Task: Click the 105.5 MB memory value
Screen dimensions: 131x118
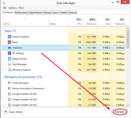Action: click(x=91, y=42)
